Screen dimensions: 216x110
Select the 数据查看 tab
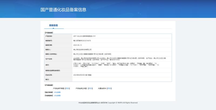tap(53, 25)
